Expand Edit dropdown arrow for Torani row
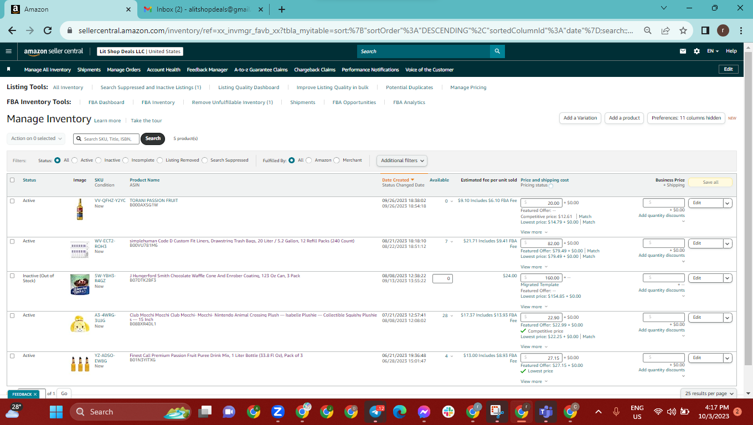The image size is (753, 425). (x=728, y=203)
